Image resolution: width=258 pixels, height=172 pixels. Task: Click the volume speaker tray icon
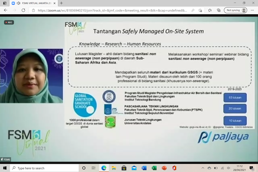click(x=228, y=168)
